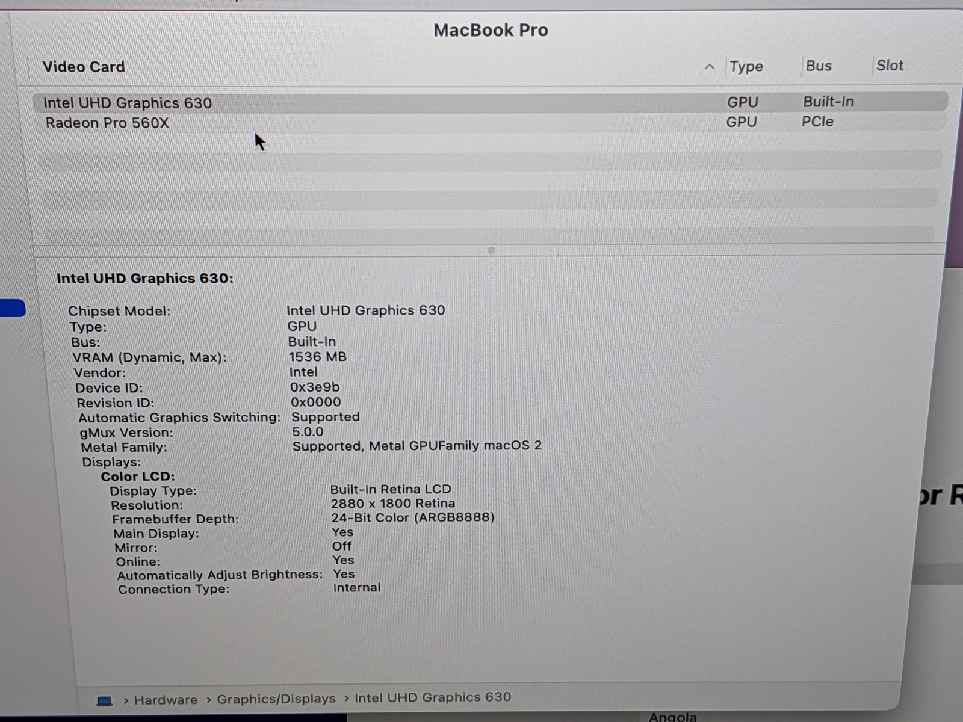The image size is (963, 722).
Task: Toggle the Video Card column sort arrow
Action: click(x=710, y=67)
